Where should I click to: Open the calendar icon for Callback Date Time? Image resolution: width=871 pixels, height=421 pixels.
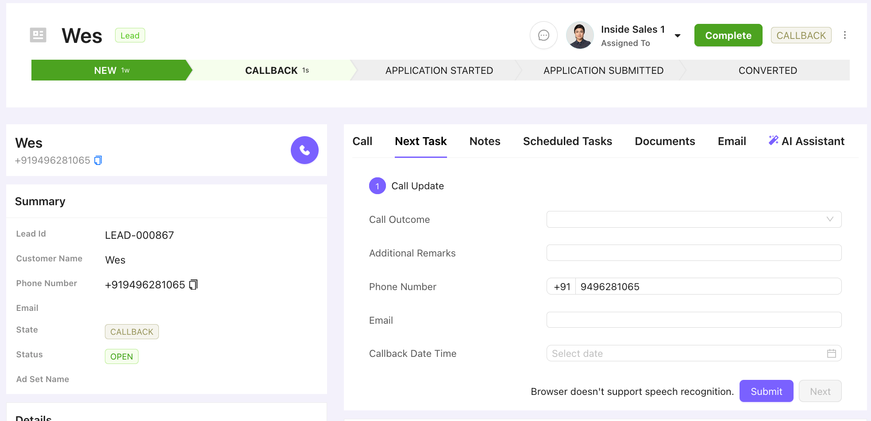click(x=832, y=353)
